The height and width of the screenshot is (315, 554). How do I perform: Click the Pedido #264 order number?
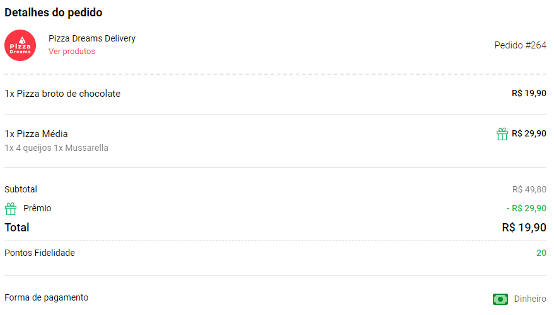pyautogui.click(x=520, y=45)
